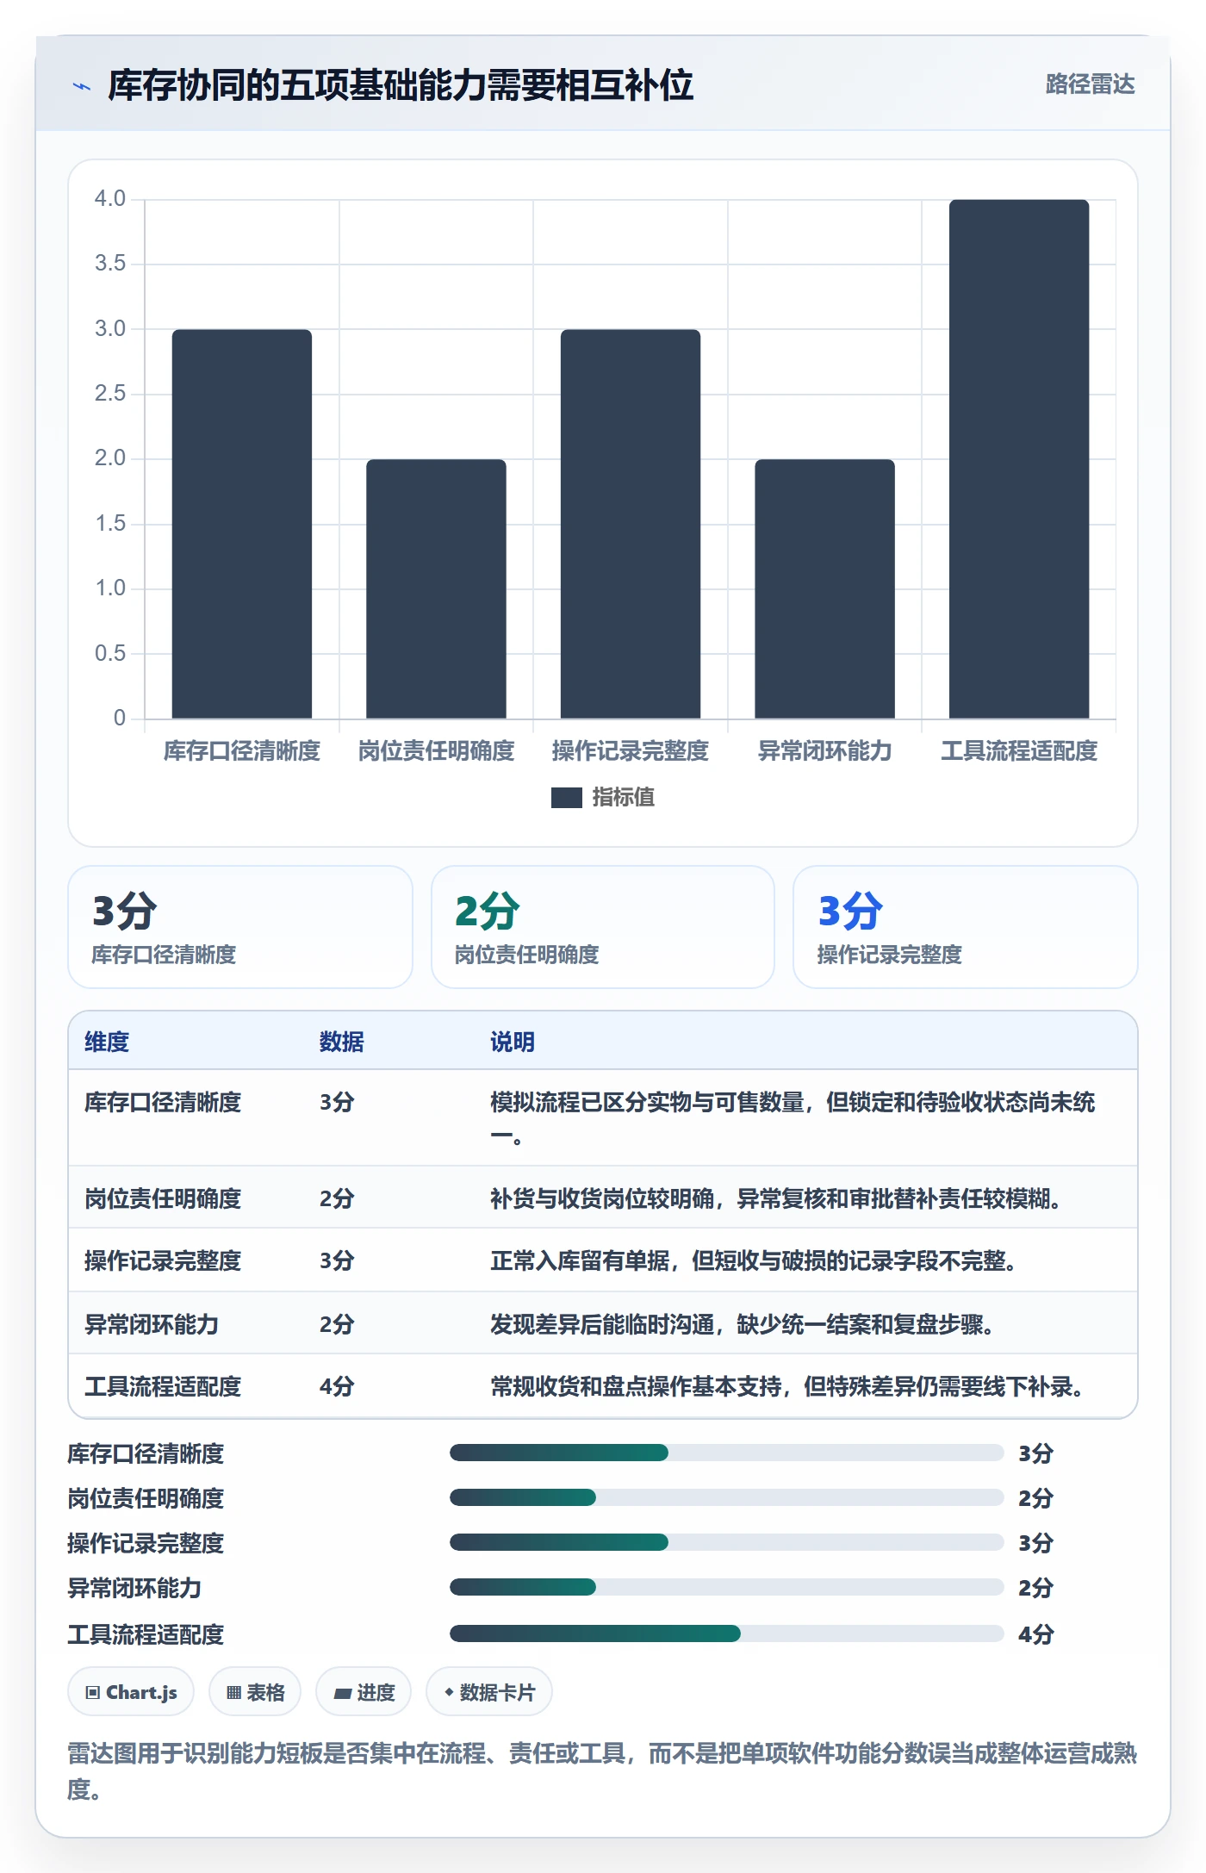Viewport: 1206px width, 1873px height.
Task: Click the 进度 tag chip
Action: [x=364, y=1692]
